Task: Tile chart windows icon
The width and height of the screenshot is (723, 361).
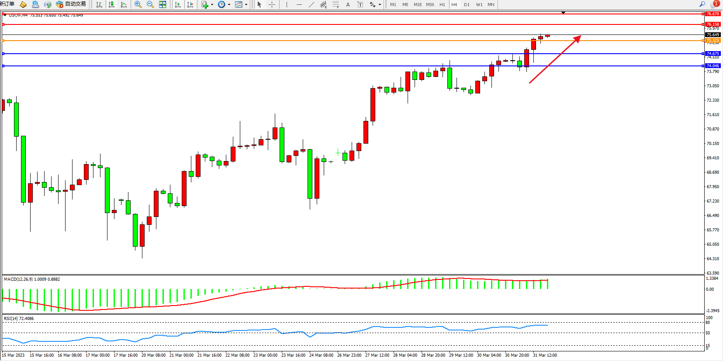Action: pyautogui.click(x=163, y=4)
